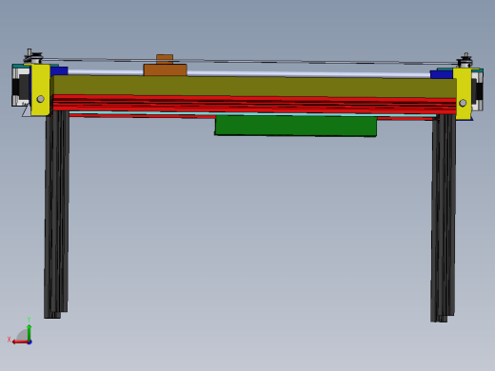Screen dimensions: 495x371
Task: Click the red X axis of the triad
Action: pos(20,342)
